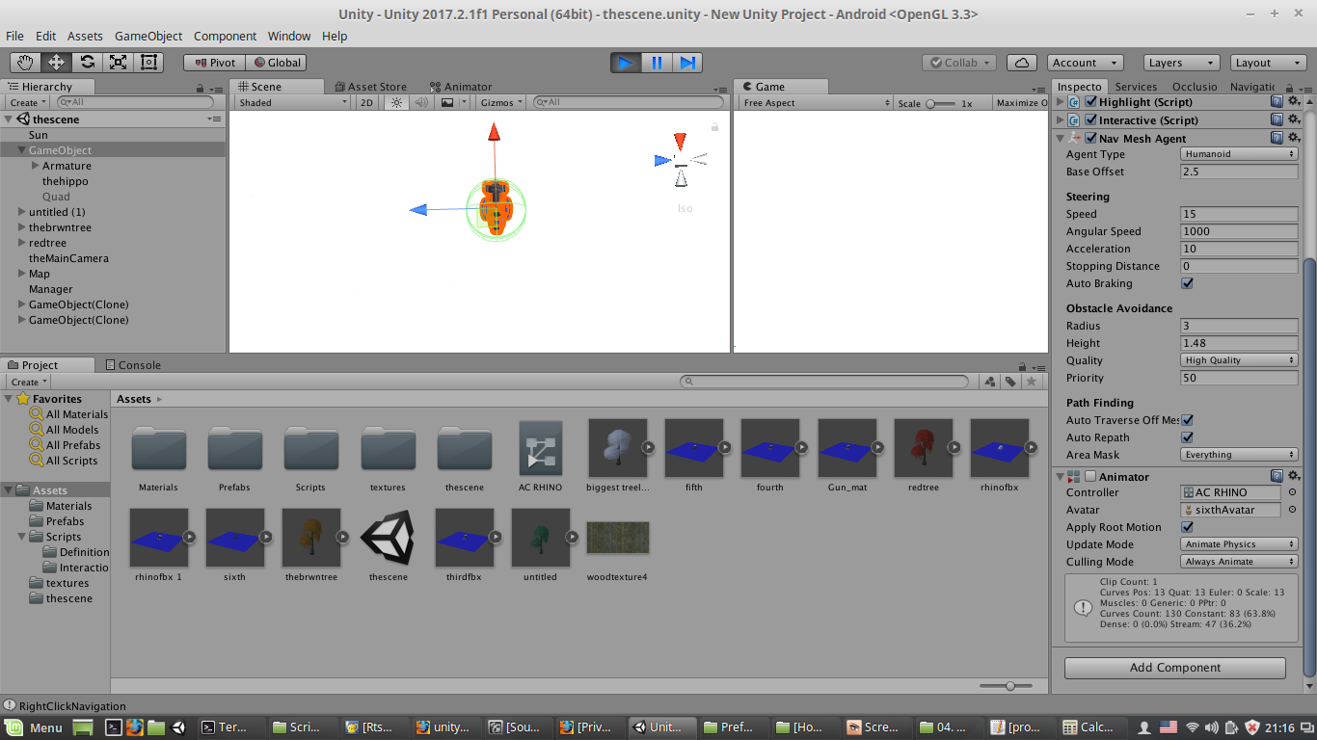Click the scene orientation gizmo

click(x=681, y=161)
